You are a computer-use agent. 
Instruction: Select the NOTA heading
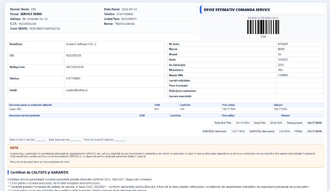[14, 148]
